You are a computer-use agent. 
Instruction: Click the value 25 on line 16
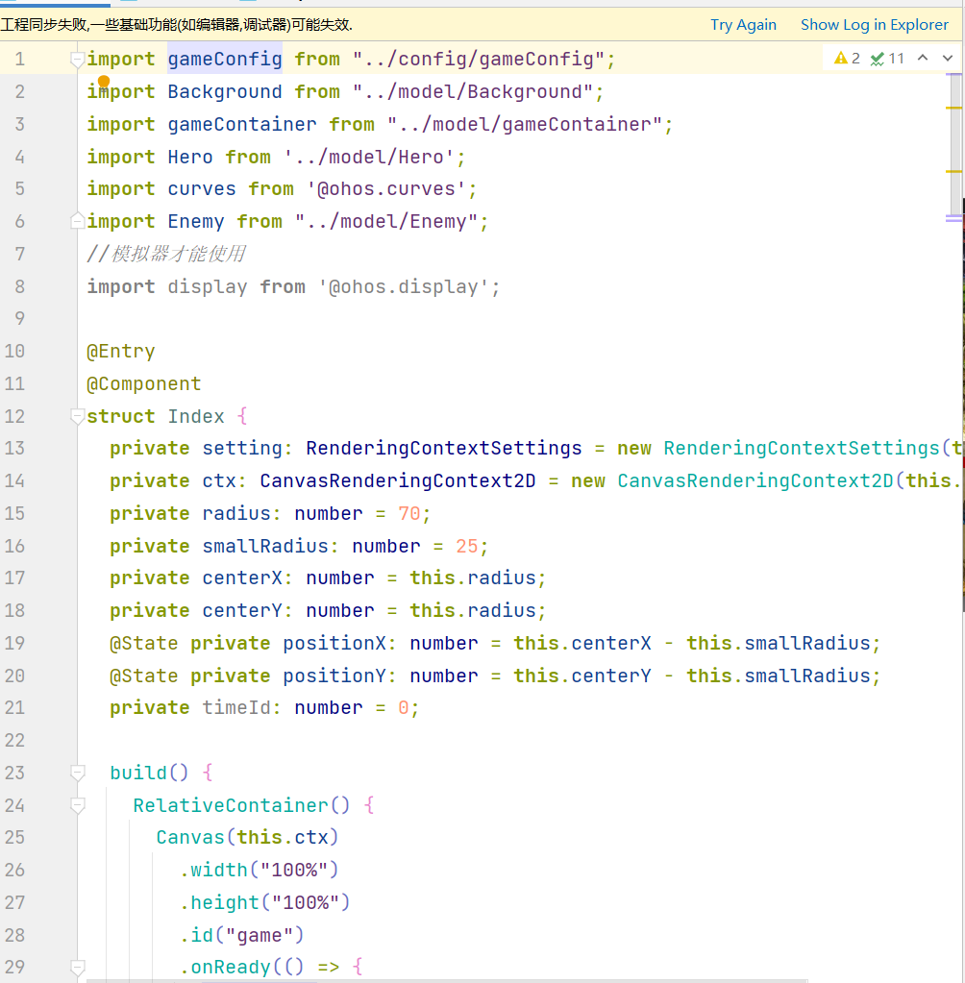pyautogui.click(x=466, y=546)
